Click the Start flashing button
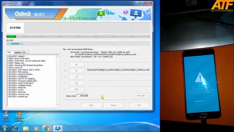 point(91,105)
